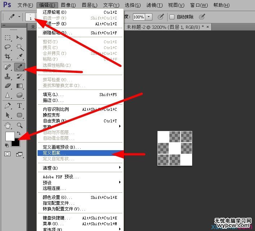Select the History Brush tool
Screen dimensions: 255x231
[20, 77]
